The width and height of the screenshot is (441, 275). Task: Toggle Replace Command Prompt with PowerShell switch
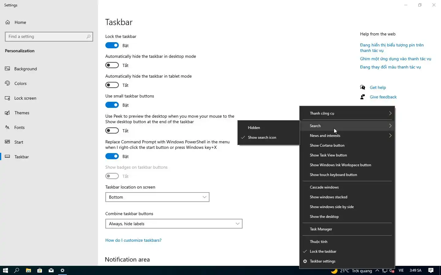click(x=112, y=156)
